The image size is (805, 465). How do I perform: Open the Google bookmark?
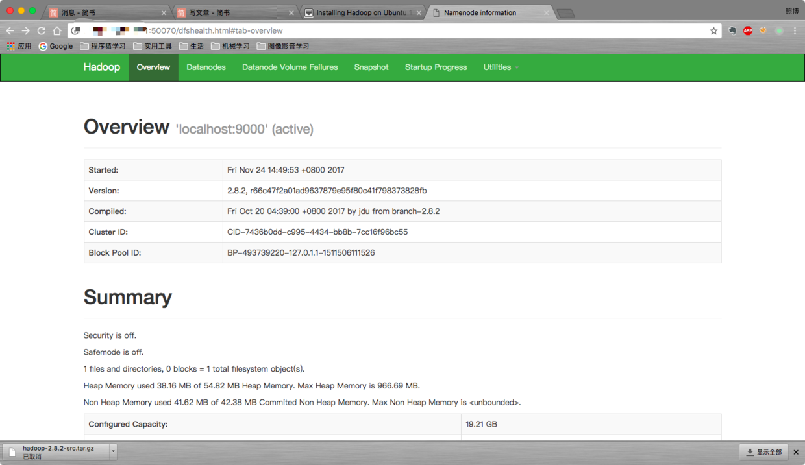tap(56, 46)
